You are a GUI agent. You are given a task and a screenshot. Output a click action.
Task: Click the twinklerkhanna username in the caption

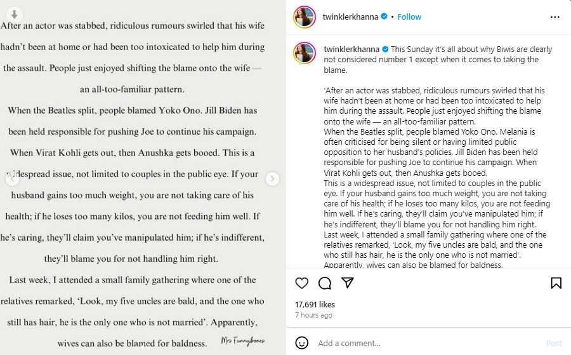[351, 49]
